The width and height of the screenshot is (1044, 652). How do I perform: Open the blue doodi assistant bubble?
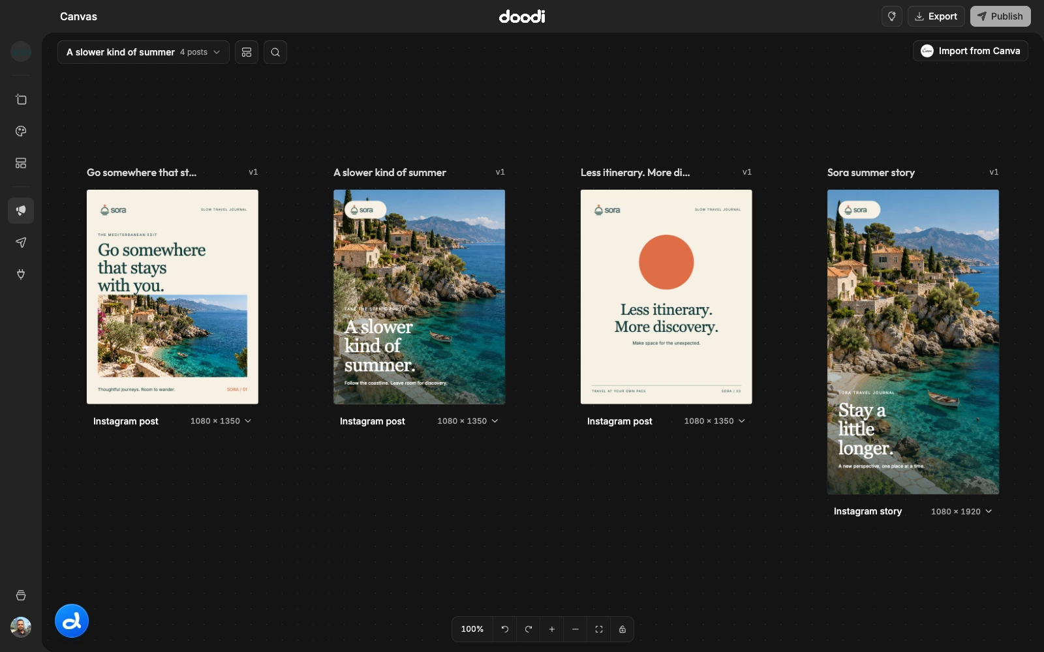click(x=72, y=621)
